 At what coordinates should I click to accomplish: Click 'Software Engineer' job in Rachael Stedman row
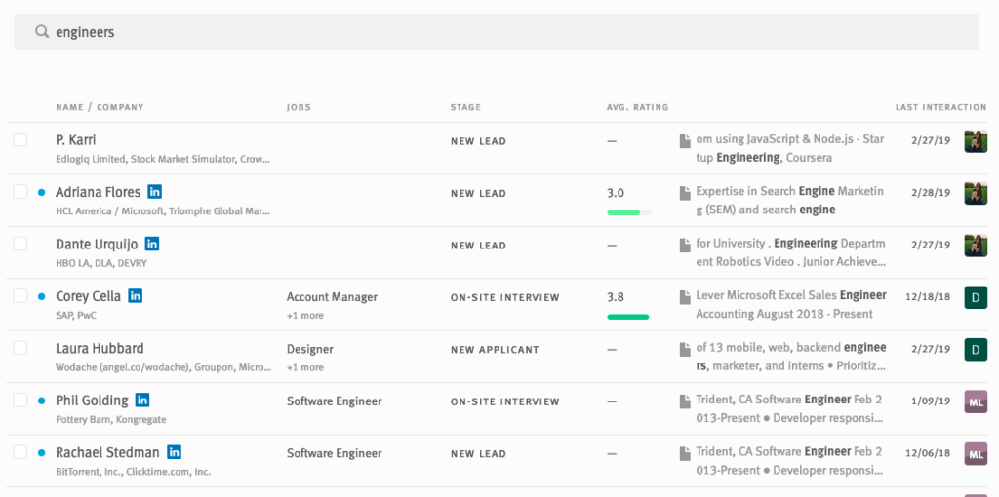(335, 454)
